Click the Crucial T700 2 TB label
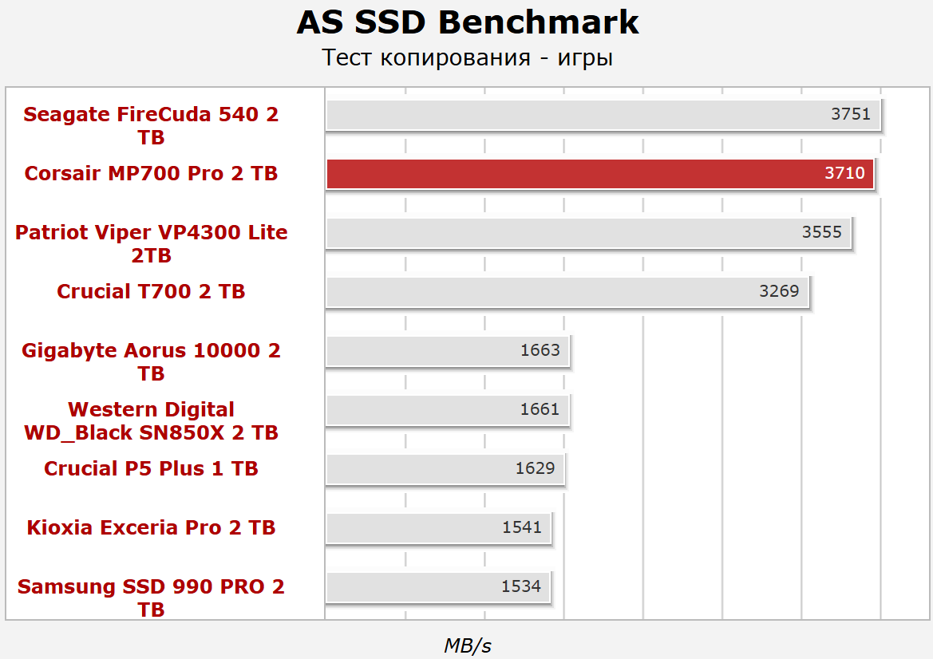Screen dimensions: 933x659 (x=151, y=292)
